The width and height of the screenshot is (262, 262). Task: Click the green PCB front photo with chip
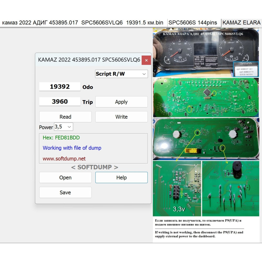206,97
